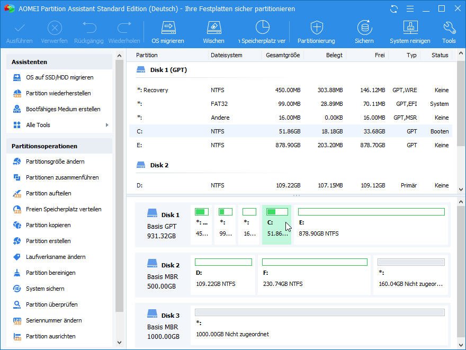Click the Partitionierung shield icon
Image resolution: width=466 pixels, height=350 pixels.
[316, 32]
